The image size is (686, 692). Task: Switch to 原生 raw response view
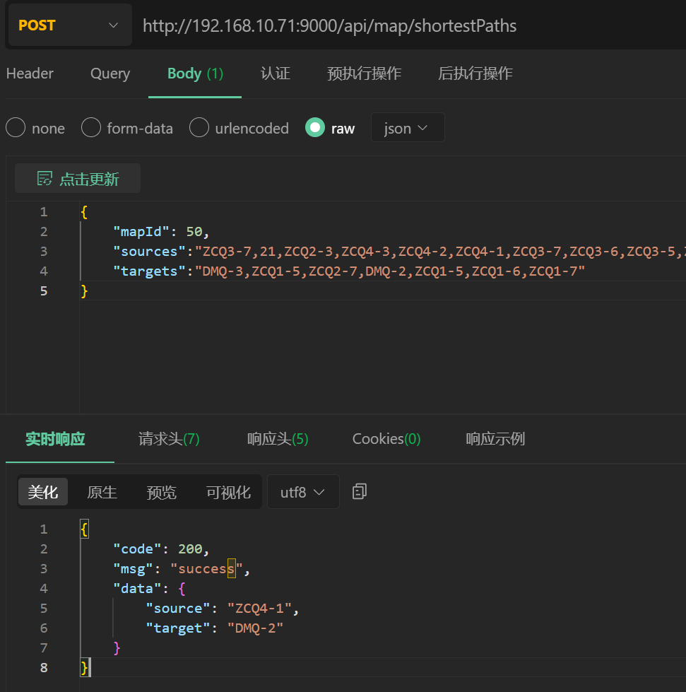pos(102,492)
